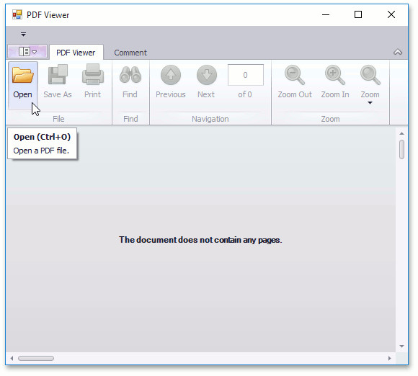Screen dimensions: 418x376
Task: Click the Print printer icon
Action: pos(93,74)
